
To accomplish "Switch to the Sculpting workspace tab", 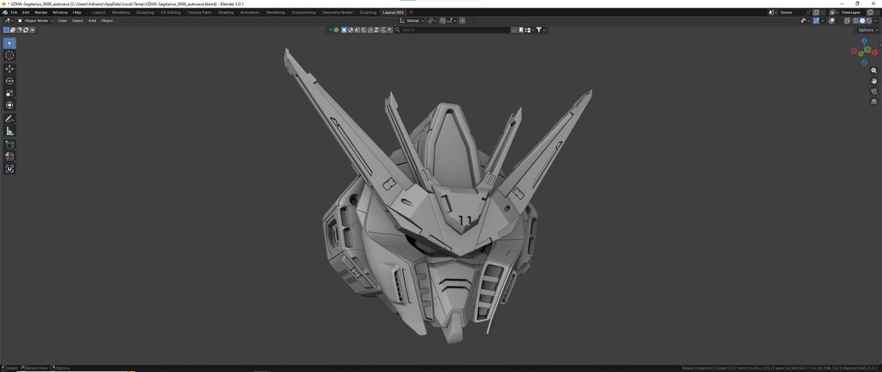I will (x=145, y=12).
